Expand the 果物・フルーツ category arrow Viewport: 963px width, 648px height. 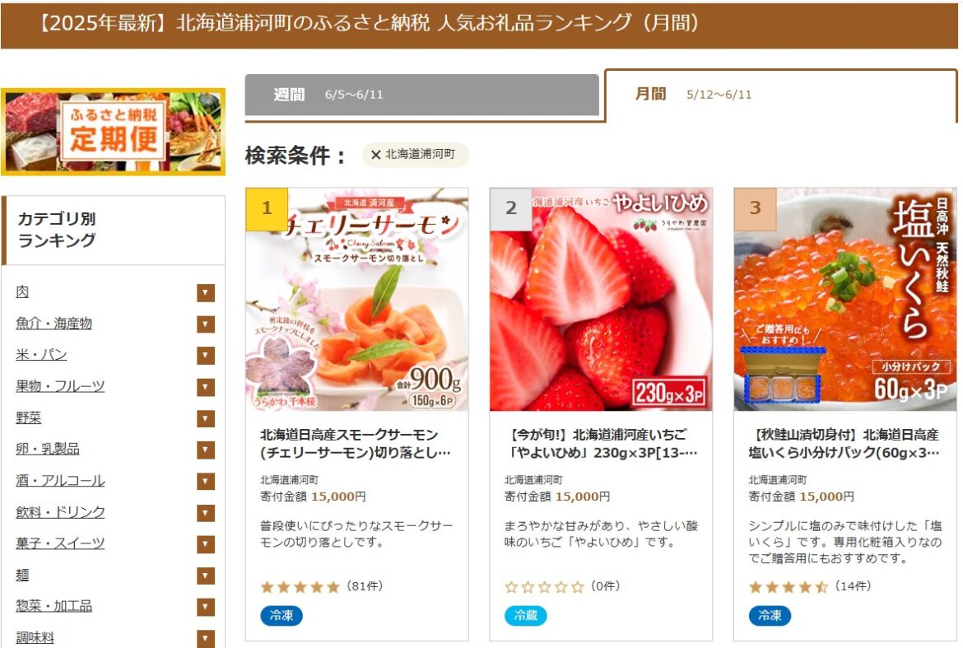[x=206, y=387]
